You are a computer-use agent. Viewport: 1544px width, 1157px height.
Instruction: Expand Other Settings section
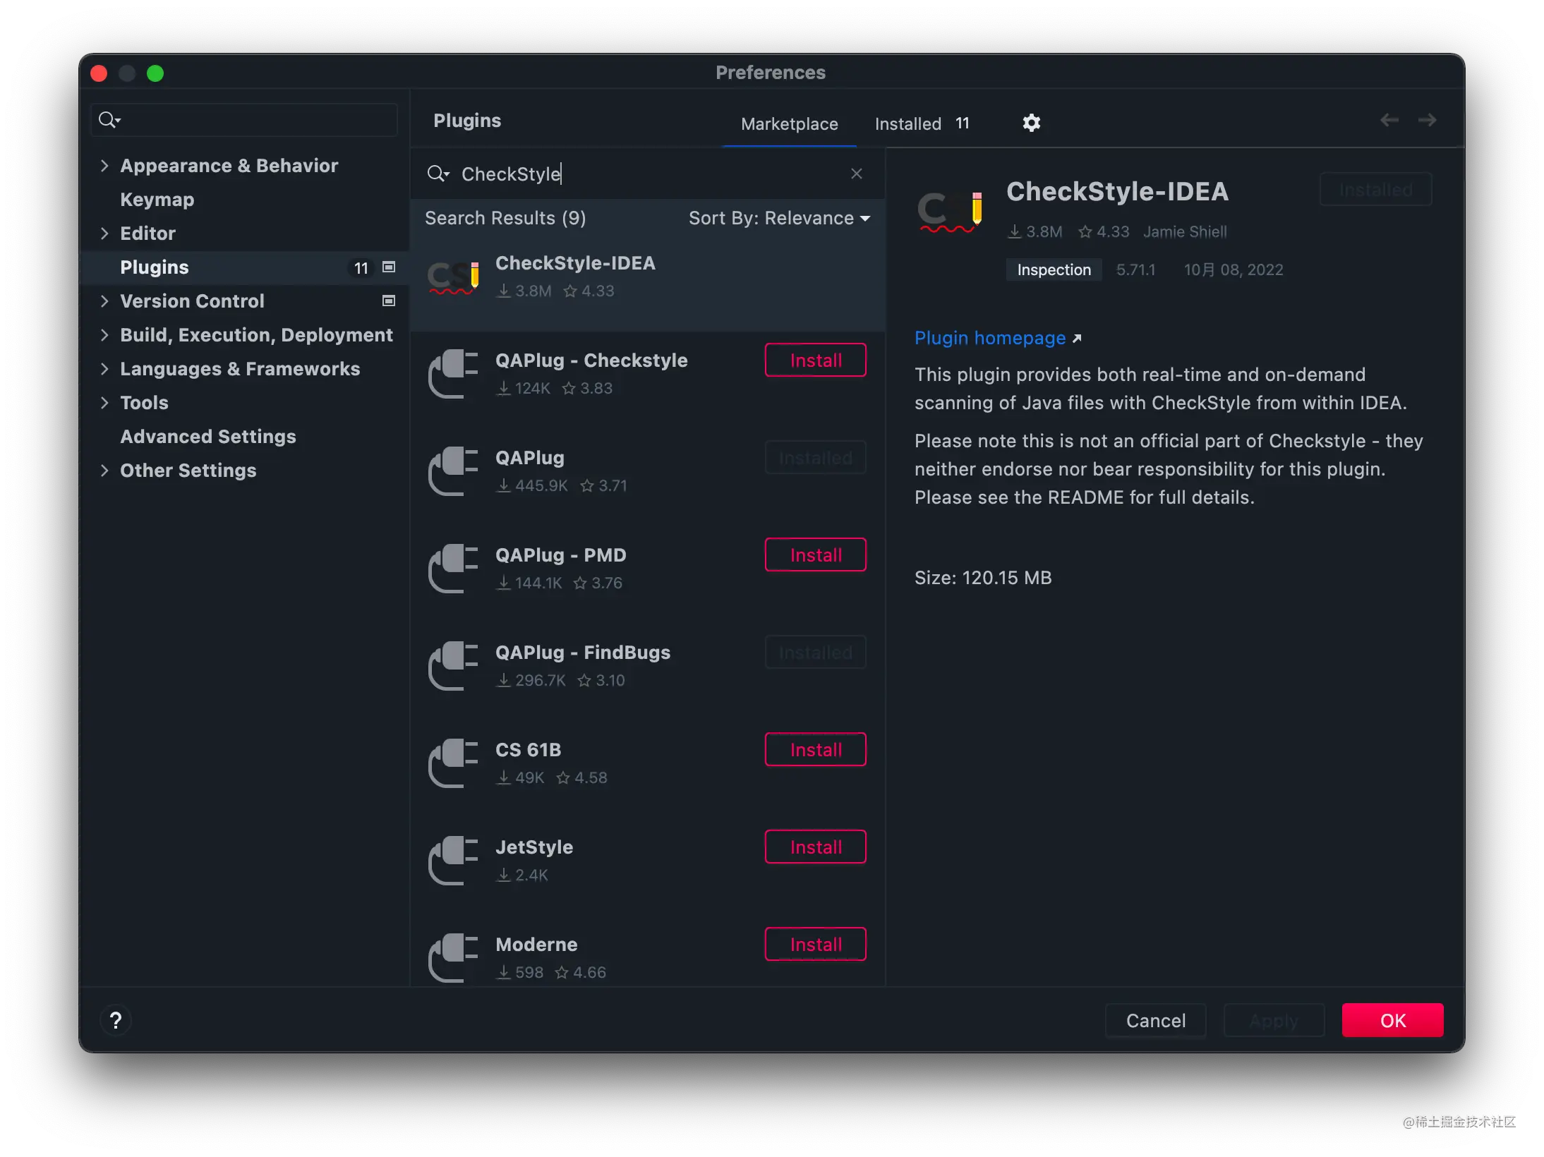(x=104, y=471)
